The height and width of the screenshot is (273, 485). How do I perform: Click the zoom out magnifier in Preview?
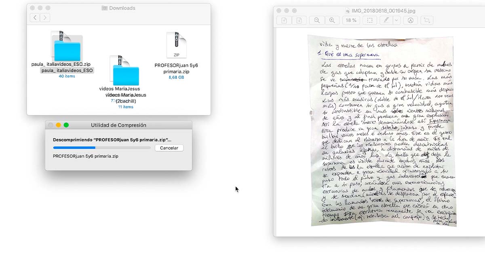click(317, 20)
